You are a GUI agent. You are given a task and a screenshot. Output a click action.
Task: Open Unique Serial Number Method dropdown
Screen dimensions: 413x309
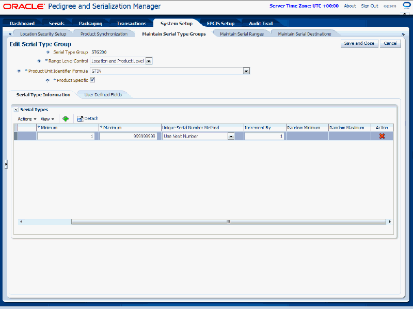pyautogui.click(x=231, y=136)
